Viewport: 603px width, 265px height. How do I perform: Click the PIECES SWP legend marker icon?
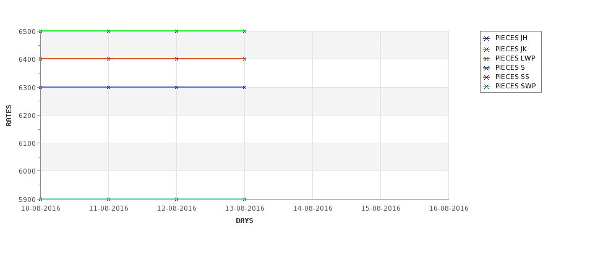coord(487,87)
